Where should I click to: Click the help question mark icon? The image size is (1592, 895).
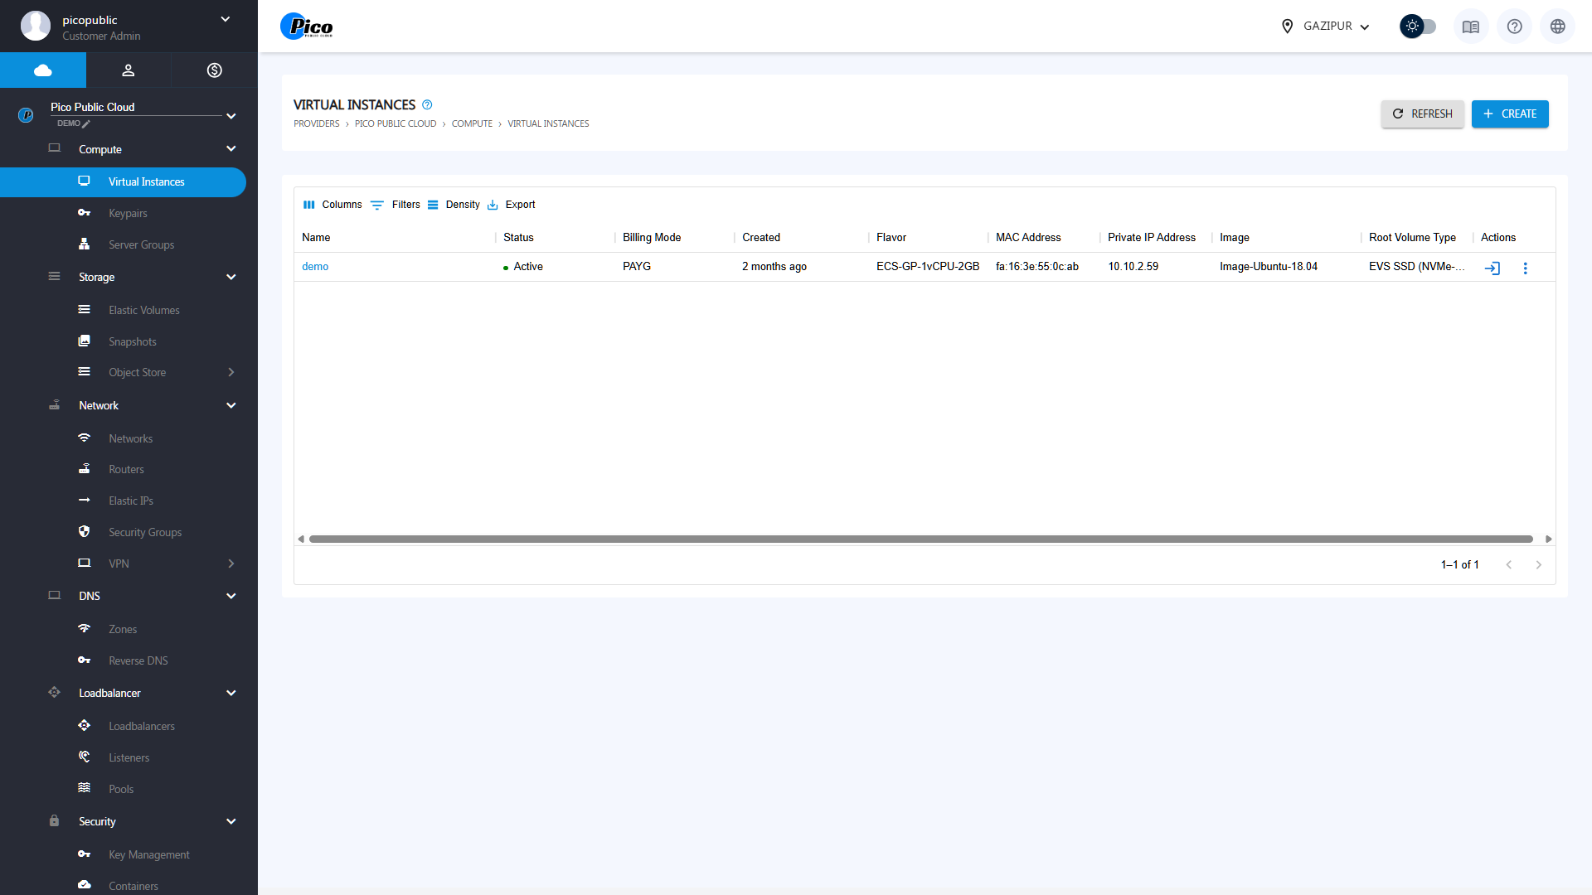tap(1514, 27)
